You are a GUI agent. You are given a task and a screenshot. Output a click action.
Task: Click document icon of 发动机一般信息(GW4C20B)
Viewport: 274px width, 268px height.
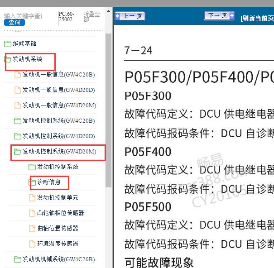click(18, 75)
